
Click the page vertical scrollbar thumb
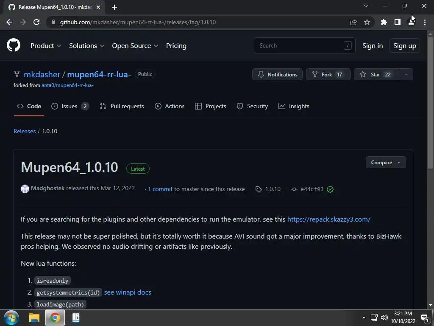click(430, 103)
